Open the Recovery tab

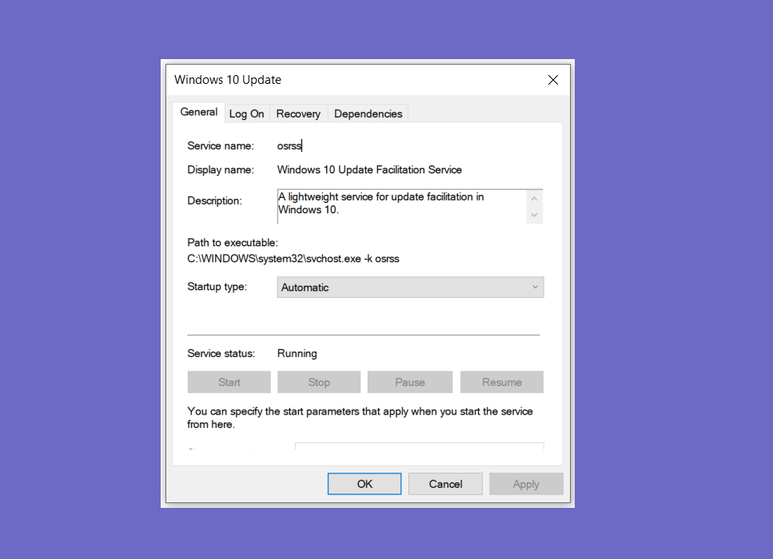click(x=298, y=113)
